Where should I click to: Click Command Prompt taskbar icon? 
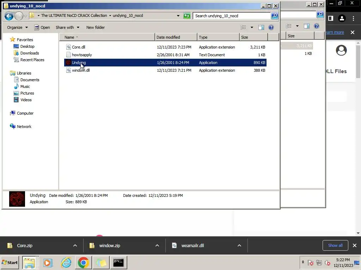coord(118,262)
